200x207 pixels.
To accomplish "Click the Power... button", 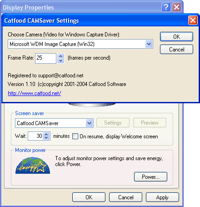I will 150,177.
